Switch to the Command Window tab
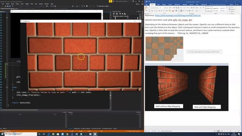This screenshot has height=136, width=242. pos(96,128)
